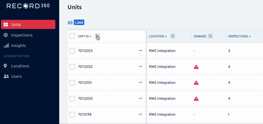Click the Units grid icon in sidebar

coord(6,25)
